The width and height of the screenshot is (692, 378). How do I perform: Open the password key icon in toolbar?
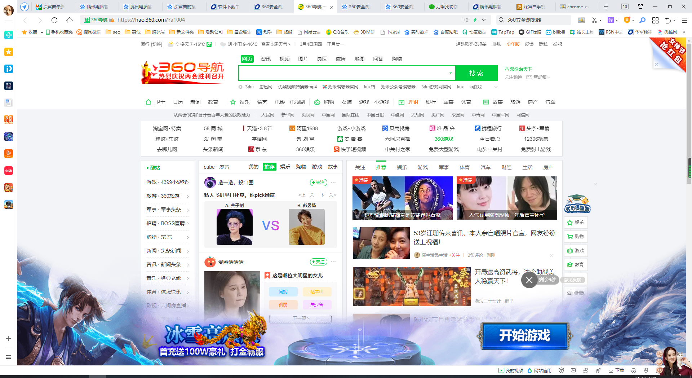pyautogui.click(x=642, y=20)
